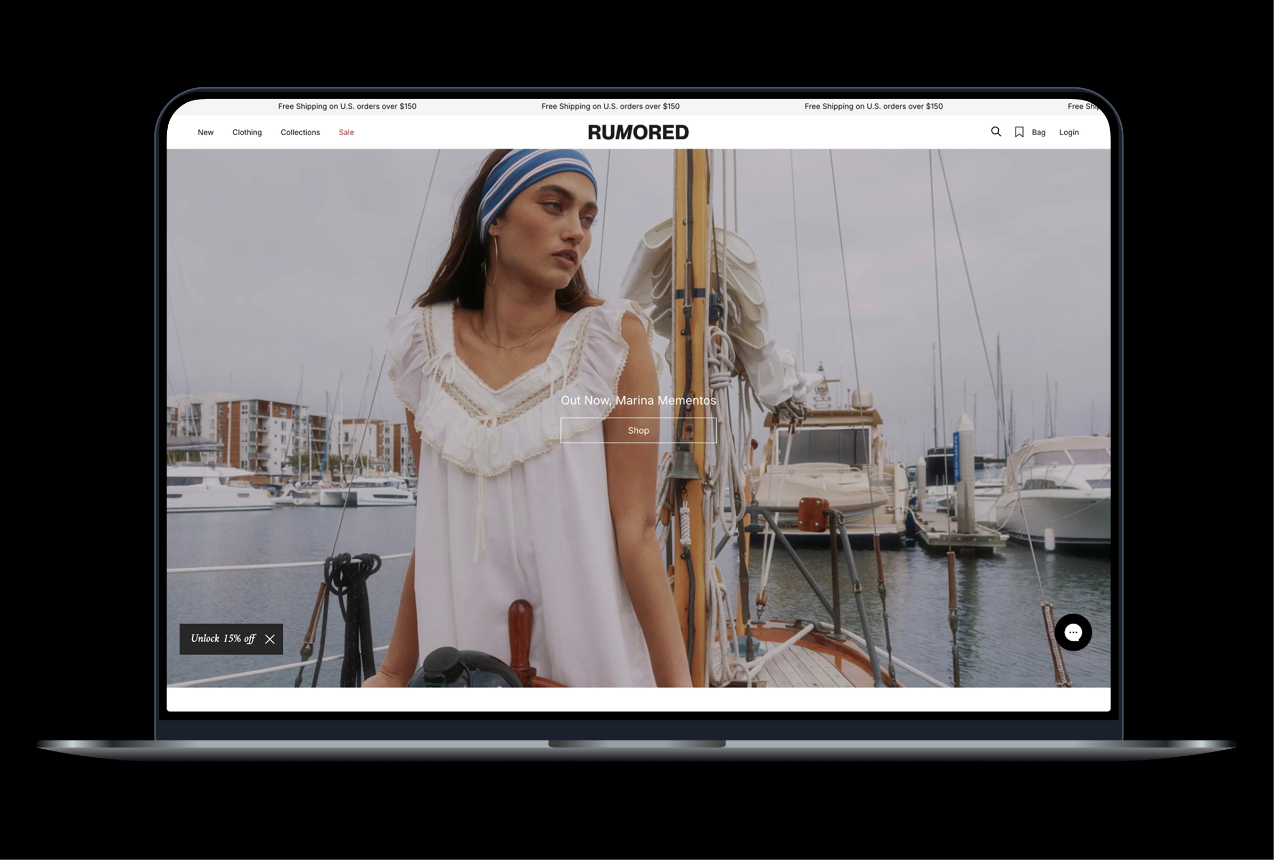Image resolution: width=1274 pixels, height=860 pixels.
Task: Open the search magnifier icon
Action: 996,131
